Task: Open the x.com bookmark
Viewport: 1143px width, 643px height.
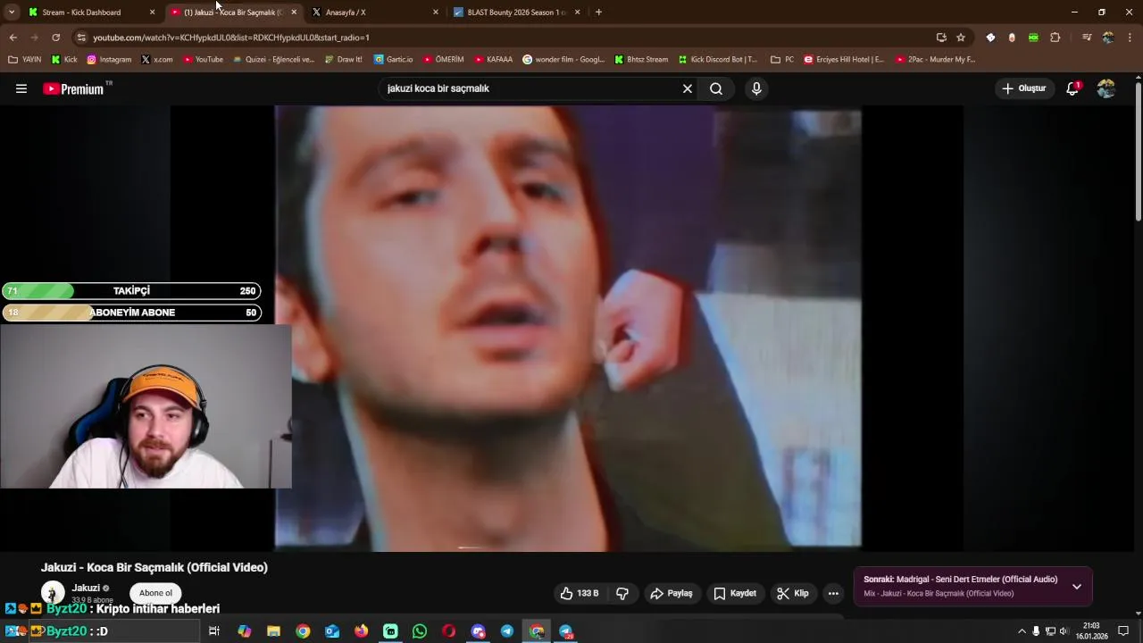Action: tap(157, 60)
